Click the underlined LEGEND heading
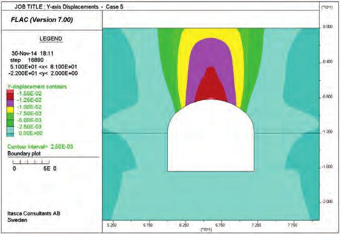 (51, 39)
